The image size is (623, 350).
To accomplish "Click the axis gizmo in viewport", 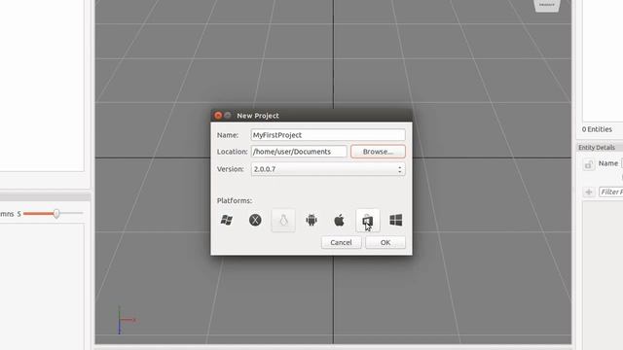I will click(x=127, y=320).
